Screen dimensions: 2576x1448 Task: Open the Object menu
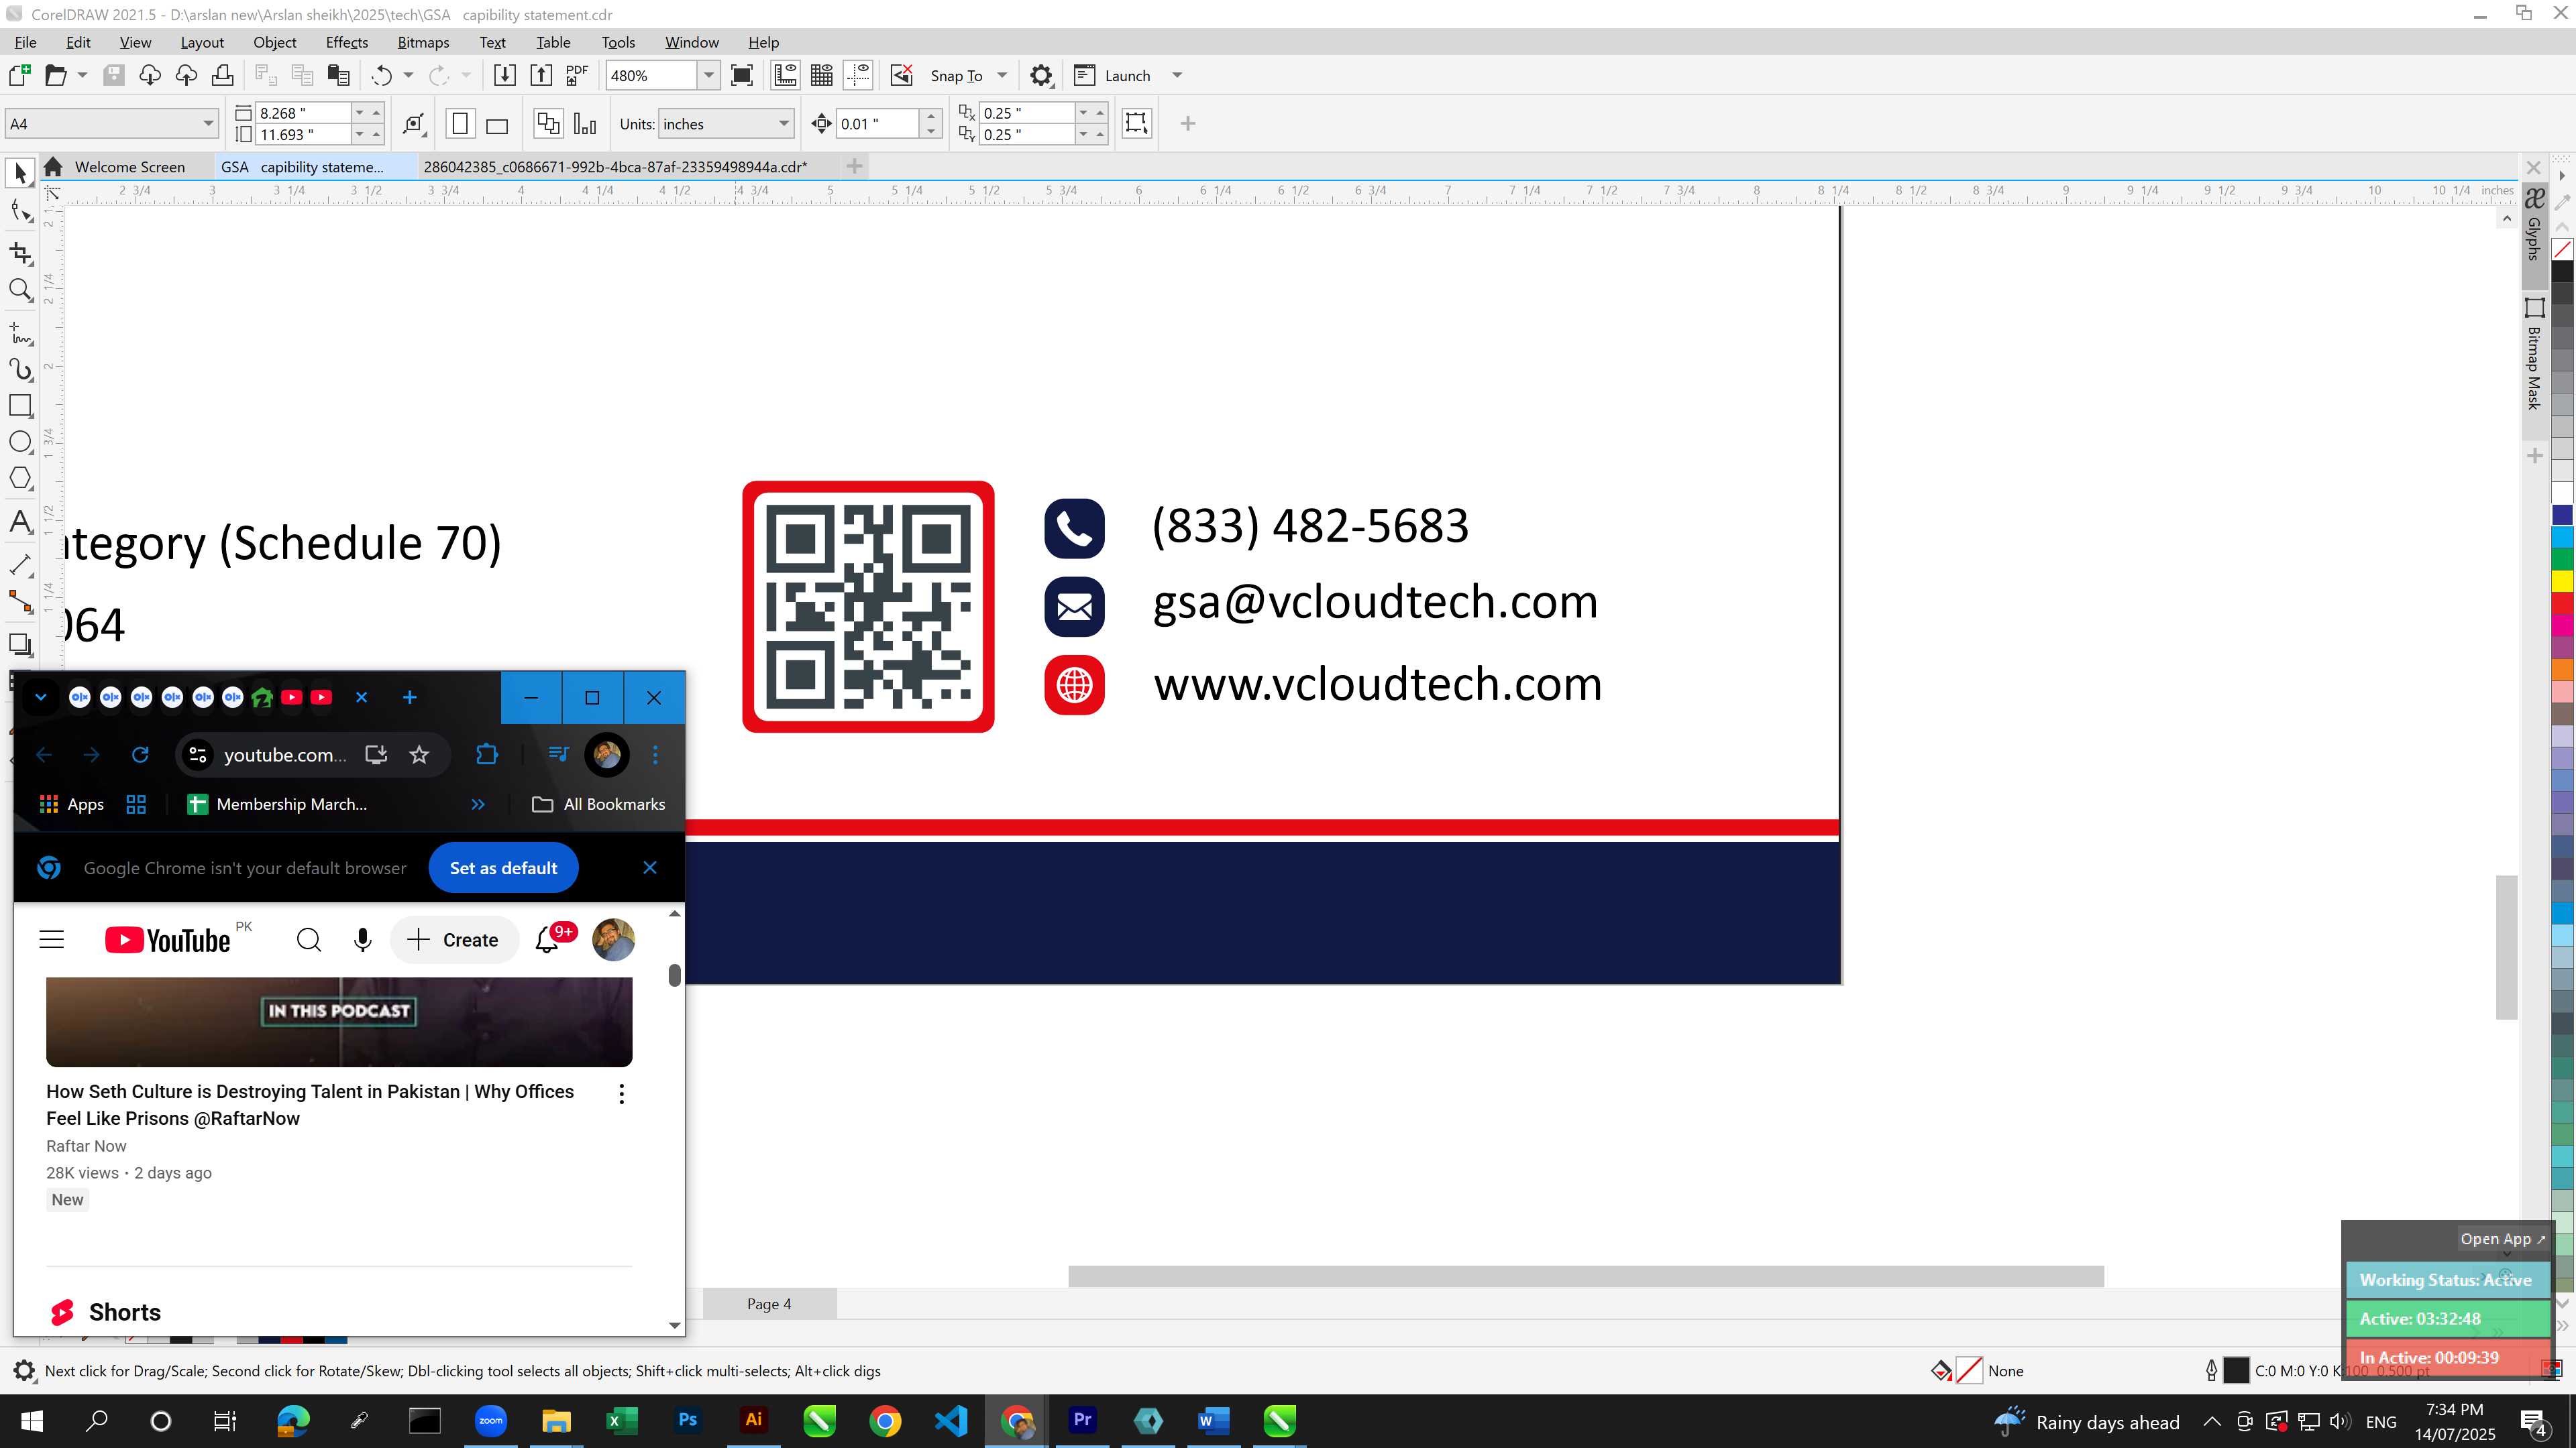274,42
